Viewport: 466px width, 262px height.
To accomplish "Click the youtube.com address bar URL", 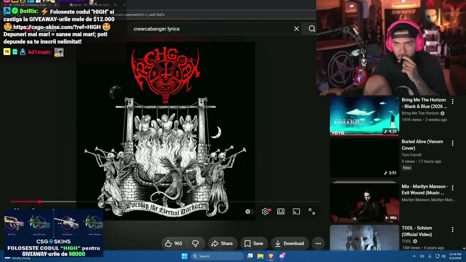I will [138, 15].
